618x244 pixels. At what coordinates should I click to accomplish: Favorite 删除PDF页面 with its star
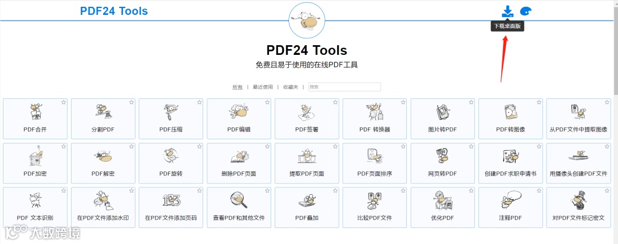[x=267, y=146]
